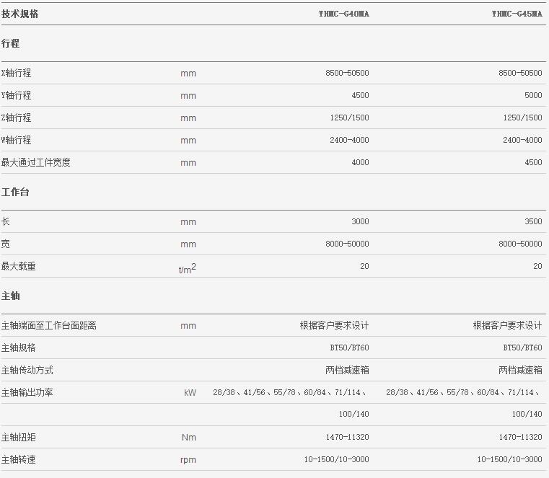Click the 工作台 section title
Image resolution: width=549 pixels, height=478 pixels.
(x=15, y=192)
